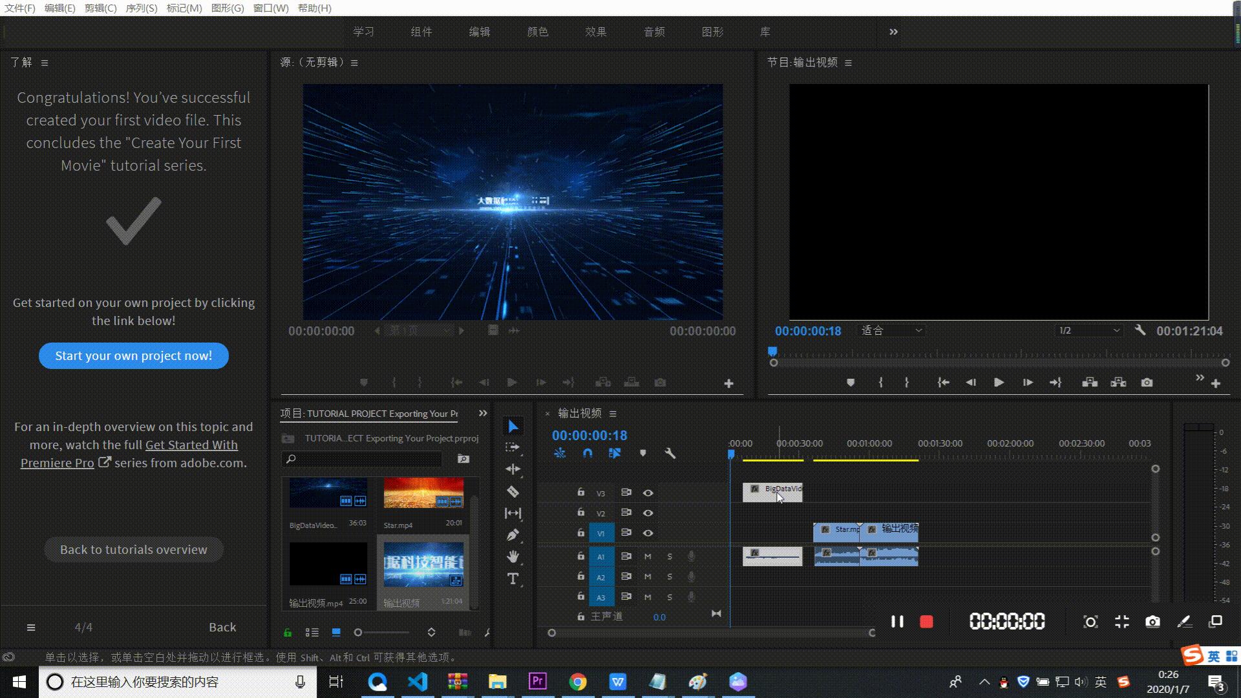Viewport: 1241px width, 698px height.
Task: Open 文件(F) menu
Action: (20, 8)
